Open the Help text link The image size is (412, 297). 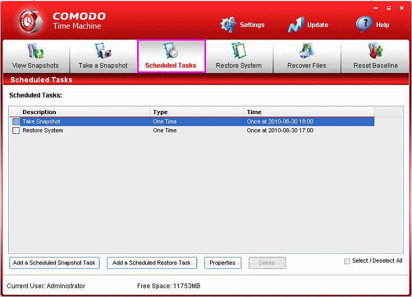tap(383, 25)
